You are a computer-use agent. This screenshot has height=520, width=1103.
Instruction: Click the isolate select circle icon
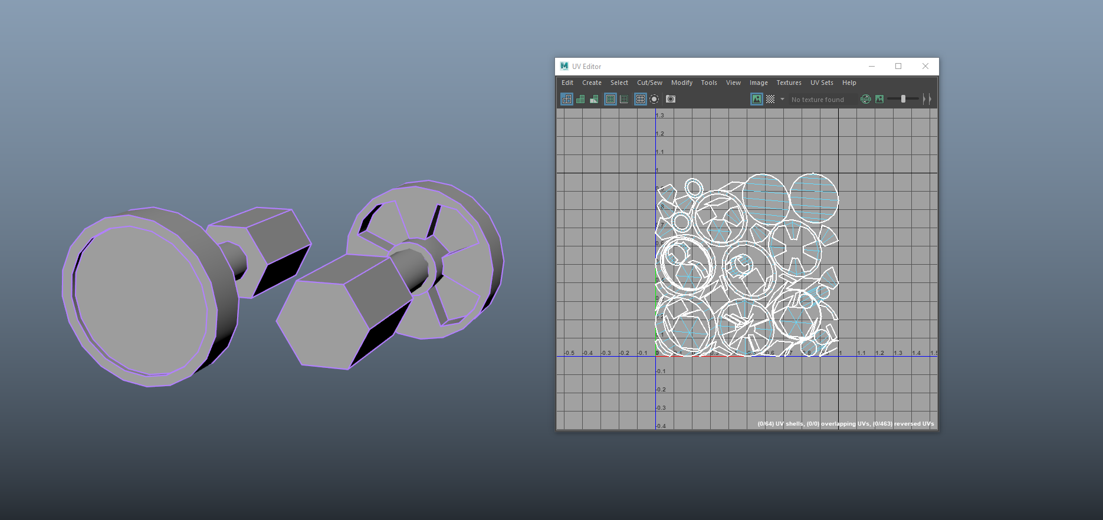pyautogui.click(x=654, y=99)
